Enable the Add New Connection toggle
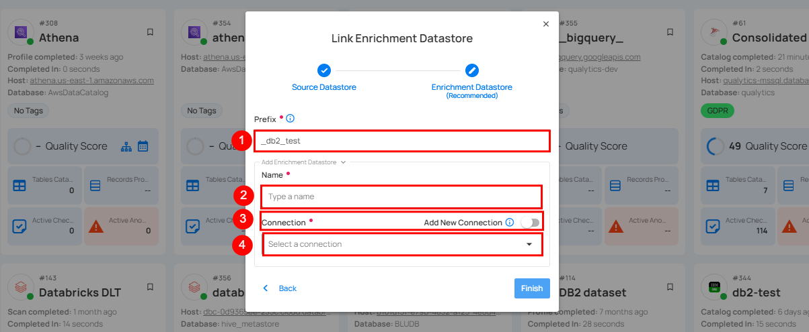Image resolution: width=809 pixels, height=332 pixels. pos(529,223)
